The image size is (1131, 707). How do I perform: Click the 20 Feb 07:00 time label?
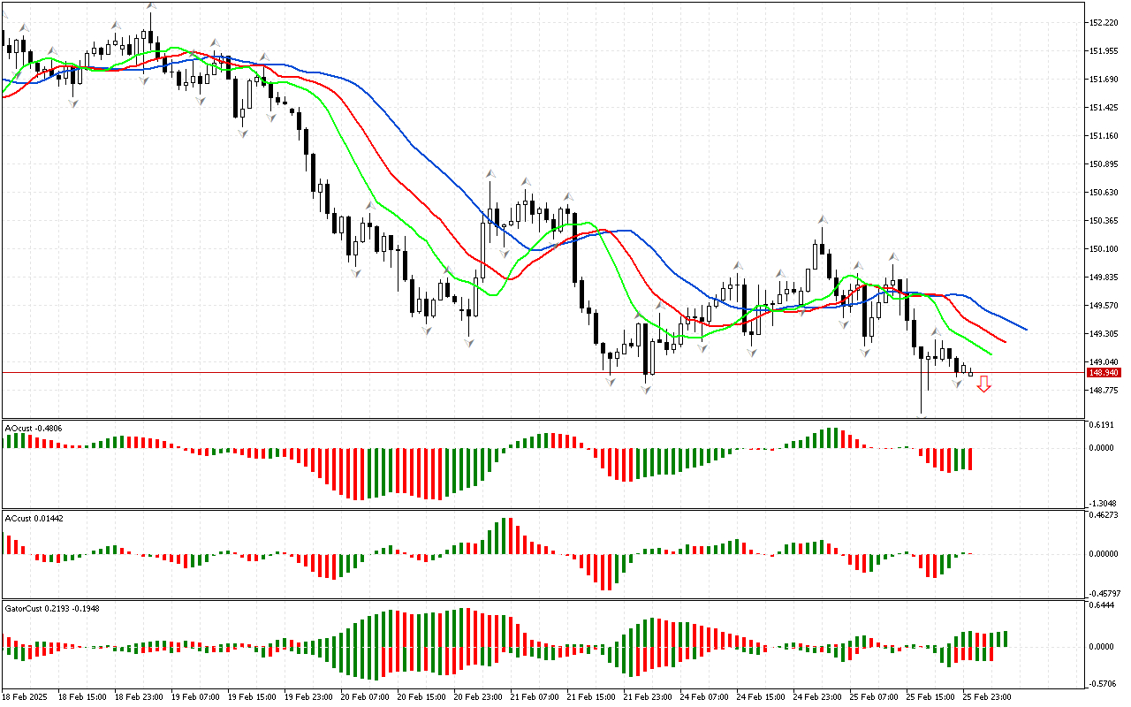point(364,697)
